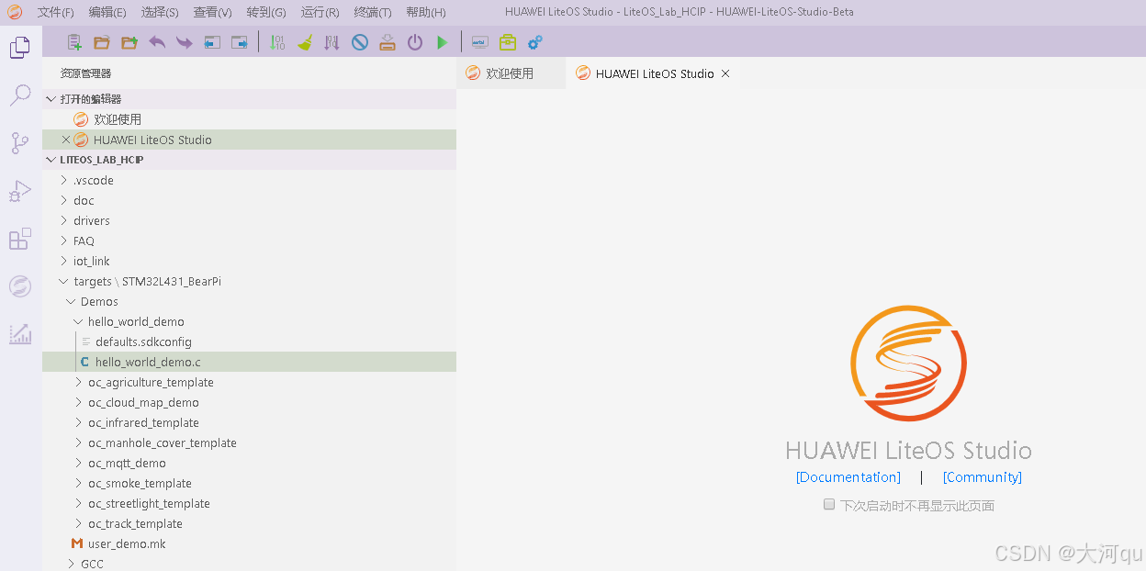Switch to the 欢迎使用 editor tab
Screen dimensions: 1146x571
point(510,73)
